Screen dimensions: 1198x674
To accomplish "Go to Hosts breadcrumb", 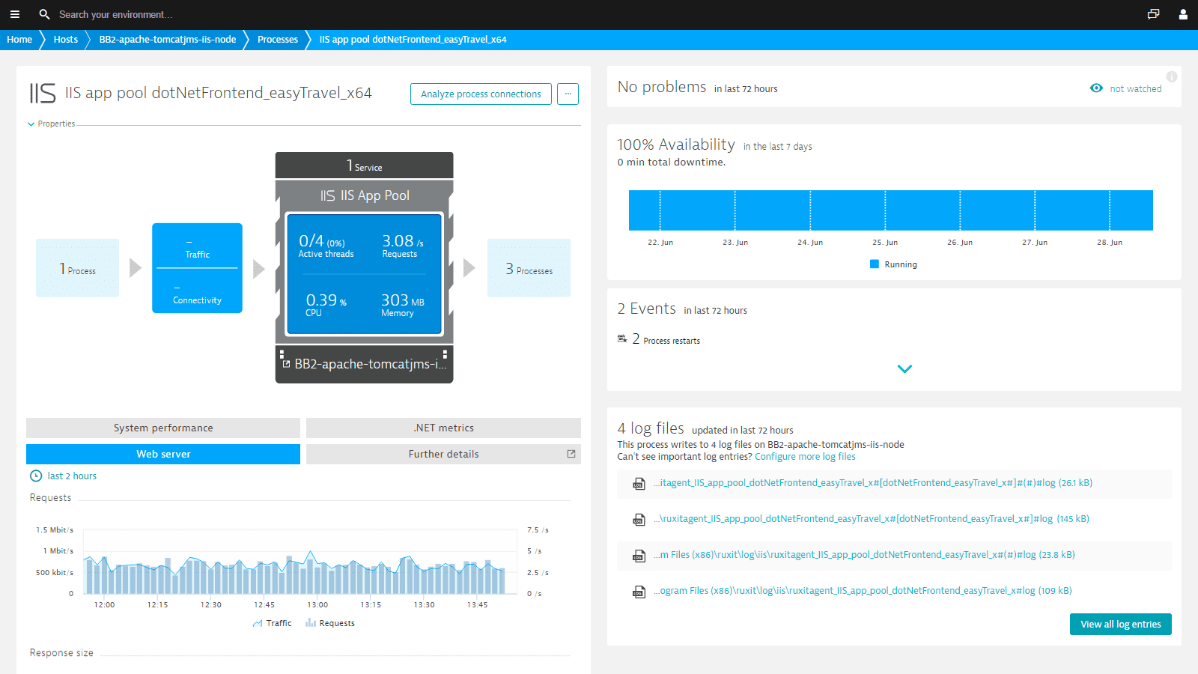I will tap(66, 40).
